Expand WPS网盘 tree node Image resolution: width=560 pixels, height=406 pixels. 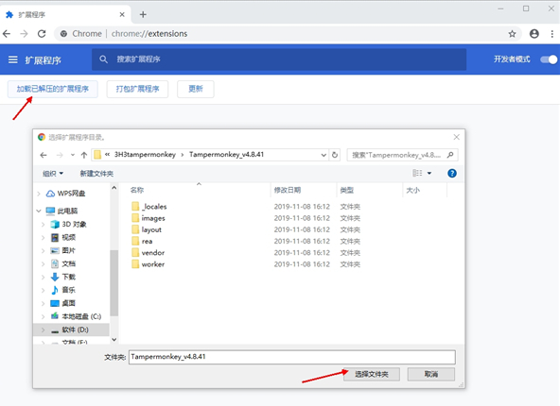tap(39, 194)
